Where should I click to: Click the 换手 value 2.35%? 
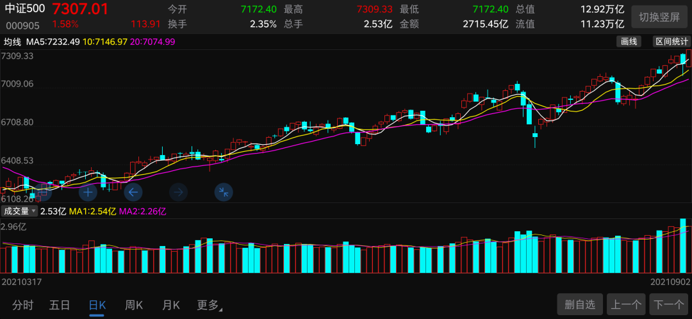[x=263, y=24]
